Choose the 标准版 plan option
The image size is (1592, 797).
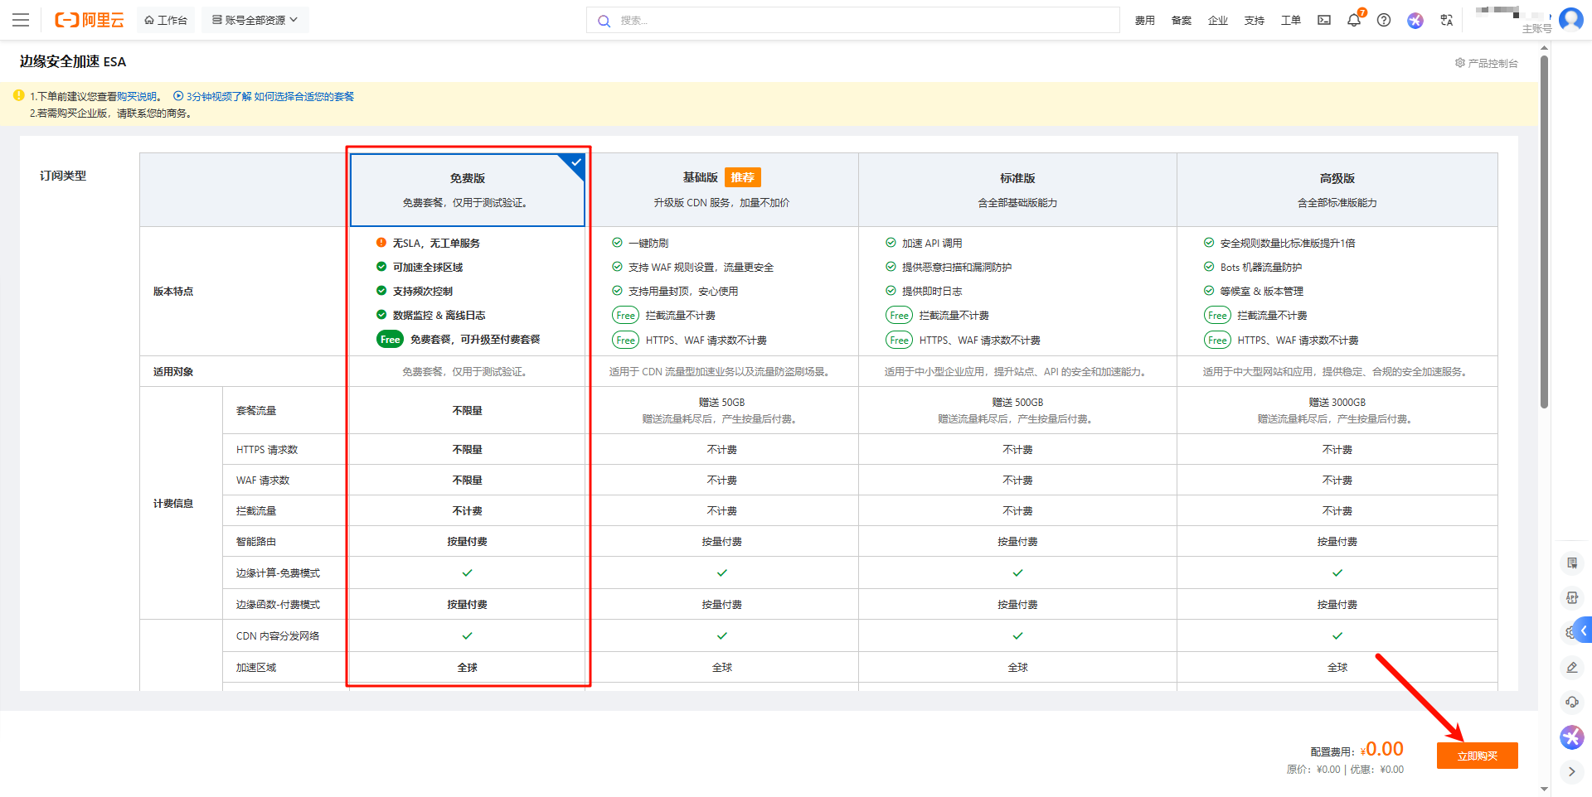tap(1017, 190)
